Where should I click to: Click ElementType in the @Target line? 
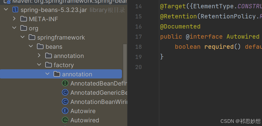(213, 6)
